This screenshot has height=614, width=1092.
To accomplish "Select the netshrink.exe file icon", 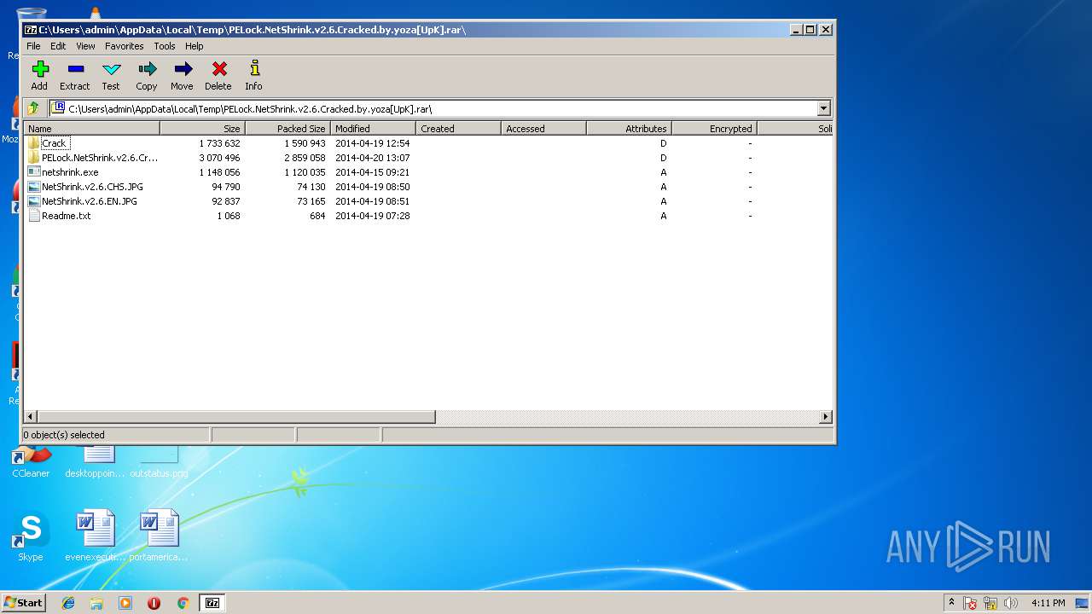I will point(34,172).
